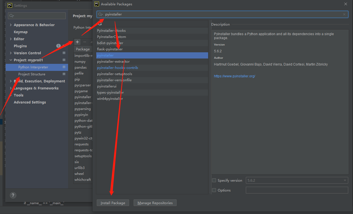Image resolution: width=353 pixels, height=214 pixels.
Task: Click the Manage Repositories button
Action: pos(155,203)
